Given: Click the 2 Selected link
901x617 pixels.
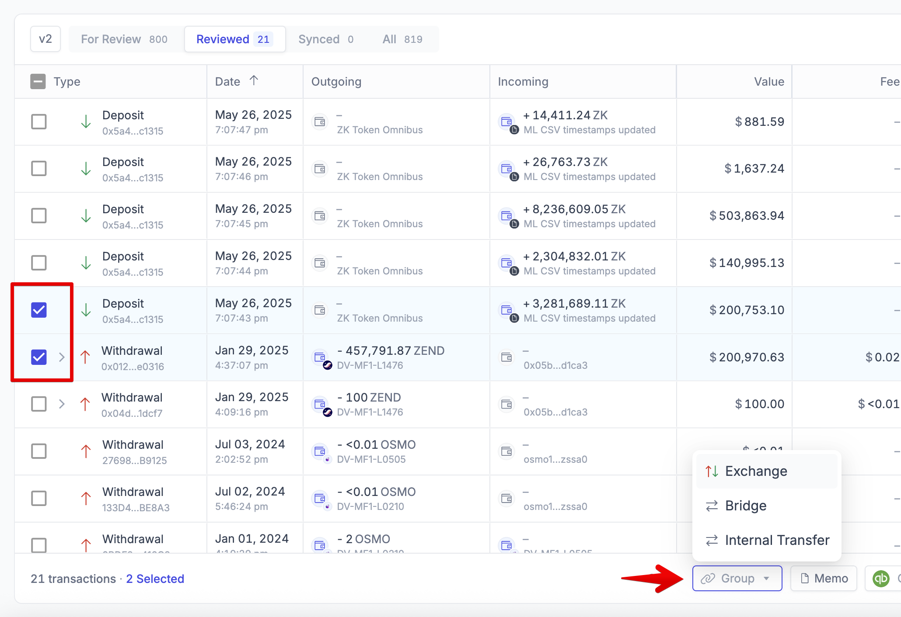Looking at the screenshot, I should (x=155, y=579).
